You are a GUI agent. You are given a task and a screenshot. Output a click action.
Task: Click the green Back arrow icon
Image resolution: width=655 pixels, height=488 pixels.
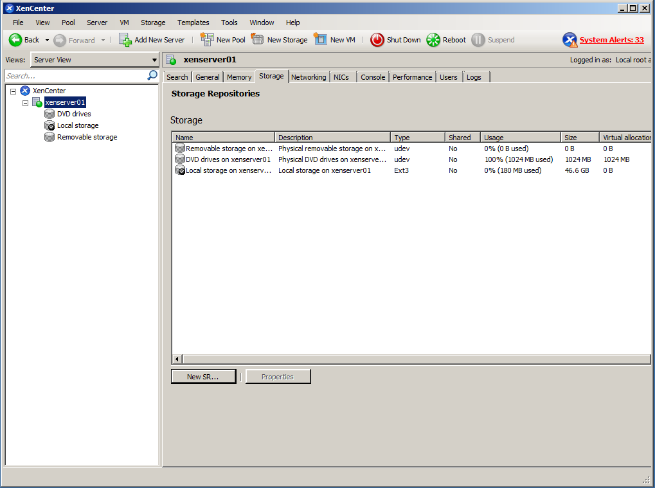15,40
